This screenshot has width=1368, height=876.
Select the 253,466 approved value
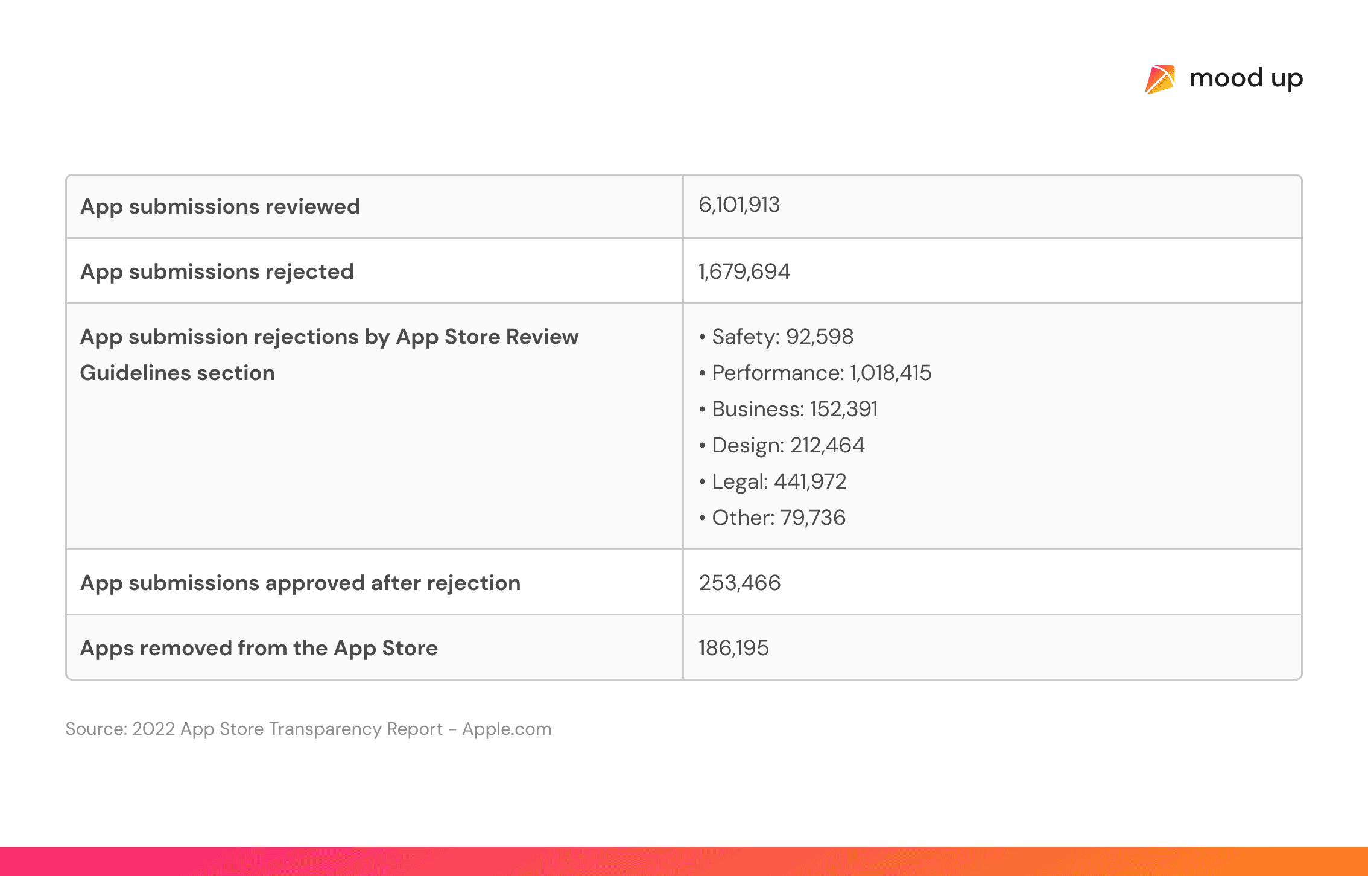[739, 583]
